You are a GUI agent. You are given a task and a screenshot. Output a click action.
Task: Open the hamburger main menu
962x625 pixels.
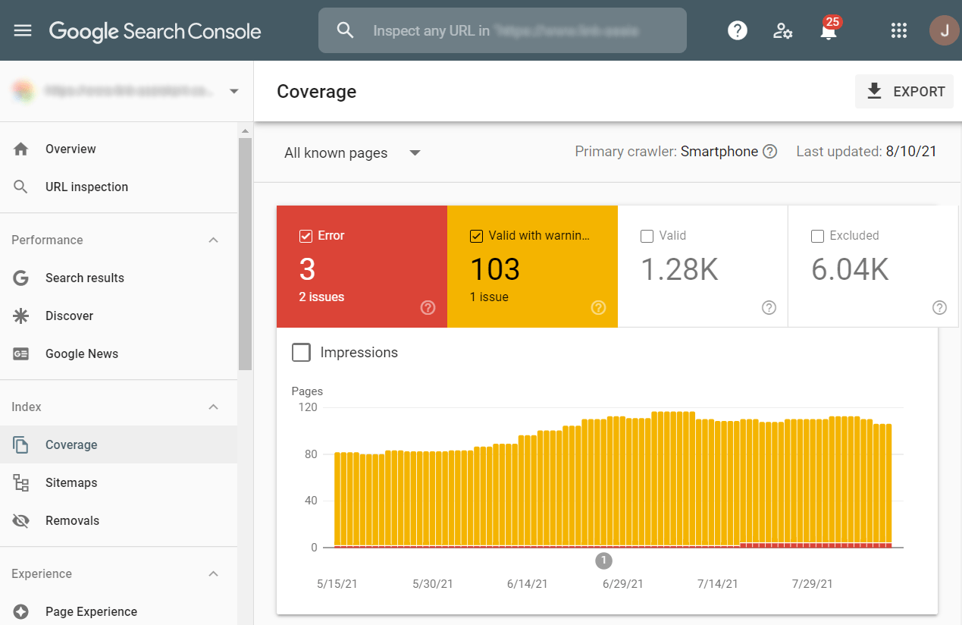click(23, 30)
